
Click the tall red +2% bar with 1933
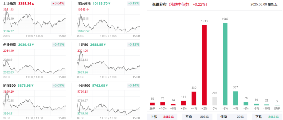coord(204,65)
